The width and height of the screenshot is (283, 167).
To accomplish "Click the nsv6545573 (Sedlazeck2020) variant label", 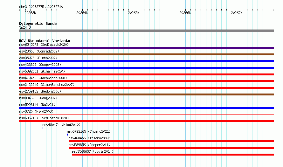I will click(44, 45).
